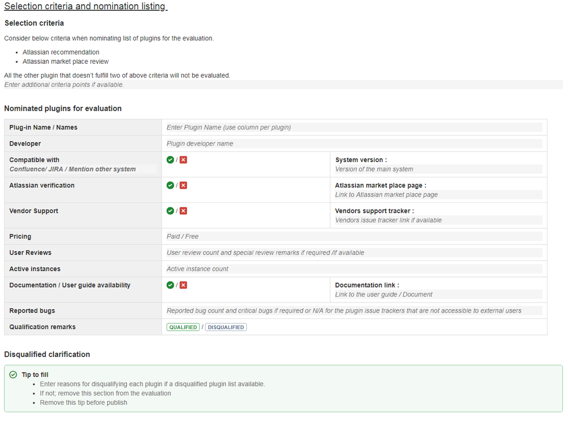Click the red X for Documentation availability
Viewport: 568px width, 423px height.
[x=182, y=285]
